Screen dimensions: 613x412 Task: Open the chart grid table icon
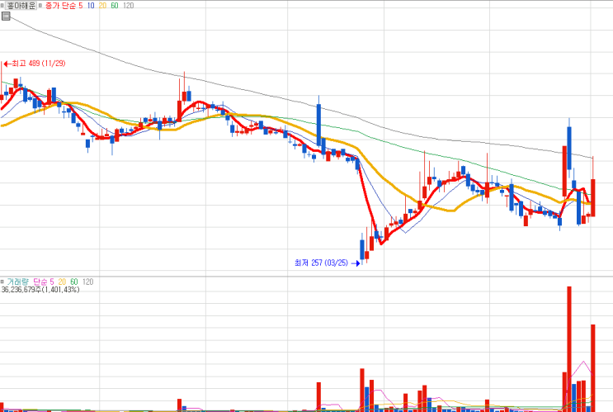click(x=6, y=16)
